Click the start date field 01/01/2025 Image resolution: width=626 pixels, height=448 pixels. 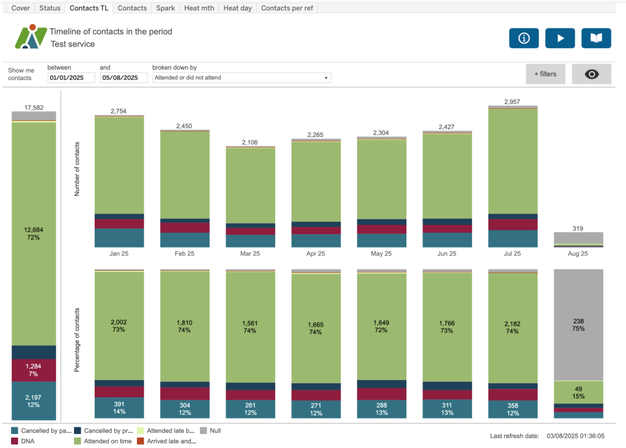71,78
